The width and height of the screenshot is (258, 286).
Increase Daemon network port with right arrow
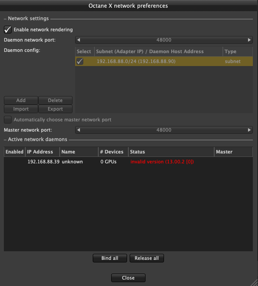(x=249, y=40)
